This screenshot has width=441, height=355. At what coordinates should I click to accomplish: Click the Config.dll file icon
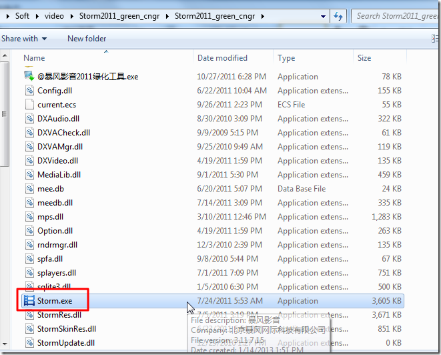[29, 91]
